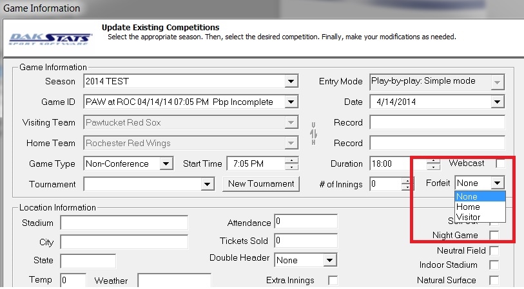Pick None in the open Forfeit list
This screenshot has width=524, height=289.
[x=467, y=197]
